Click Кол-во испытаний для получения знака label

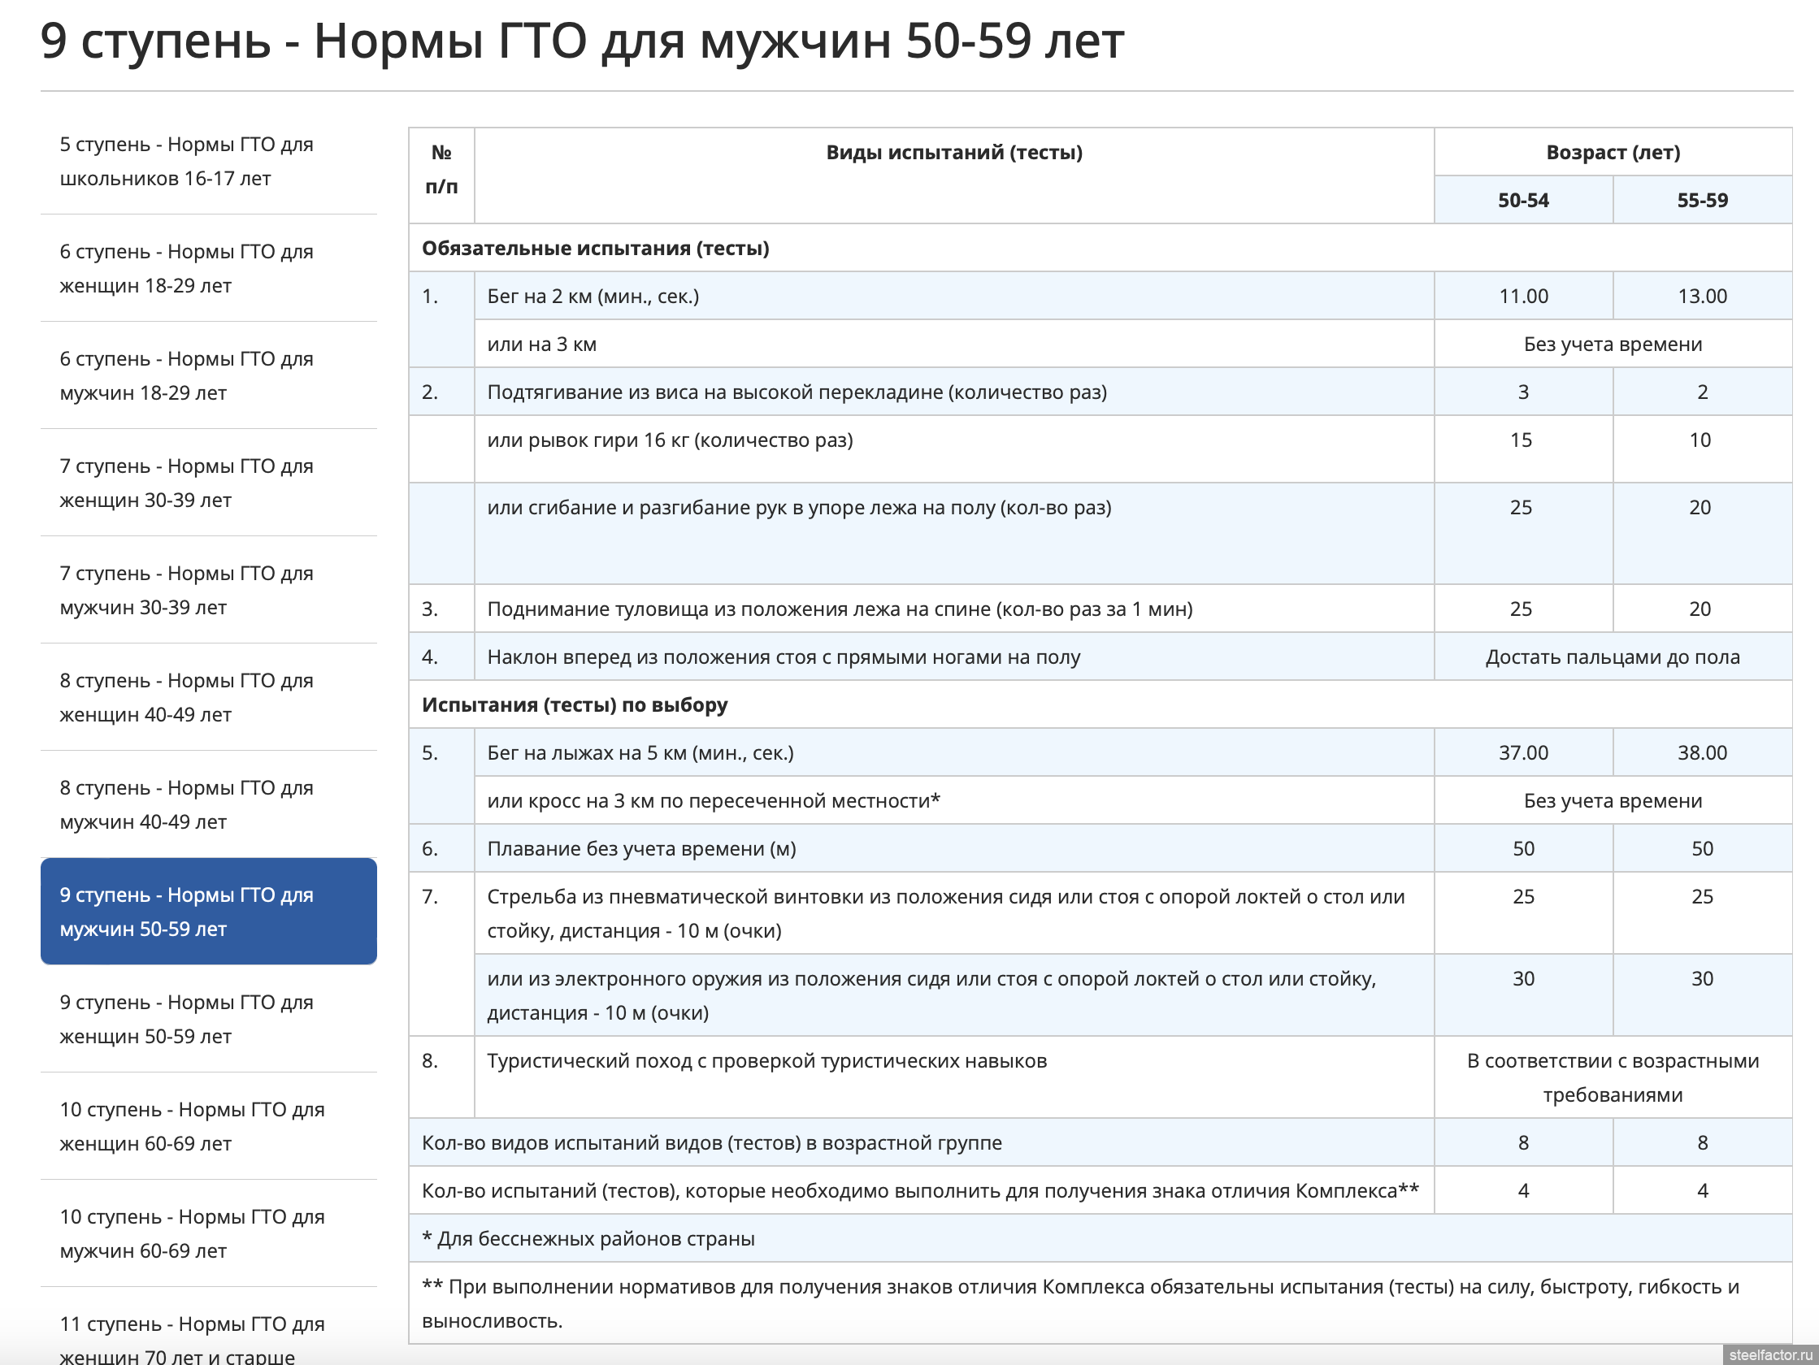tap(920, 1190)
